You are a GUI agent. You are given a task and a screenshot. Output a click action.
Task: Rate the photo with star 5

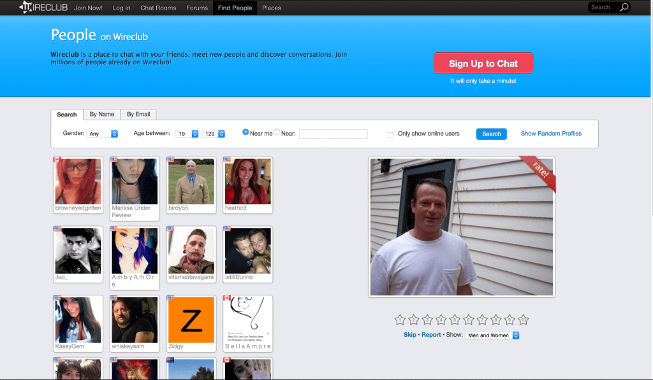tap(455, 320)
